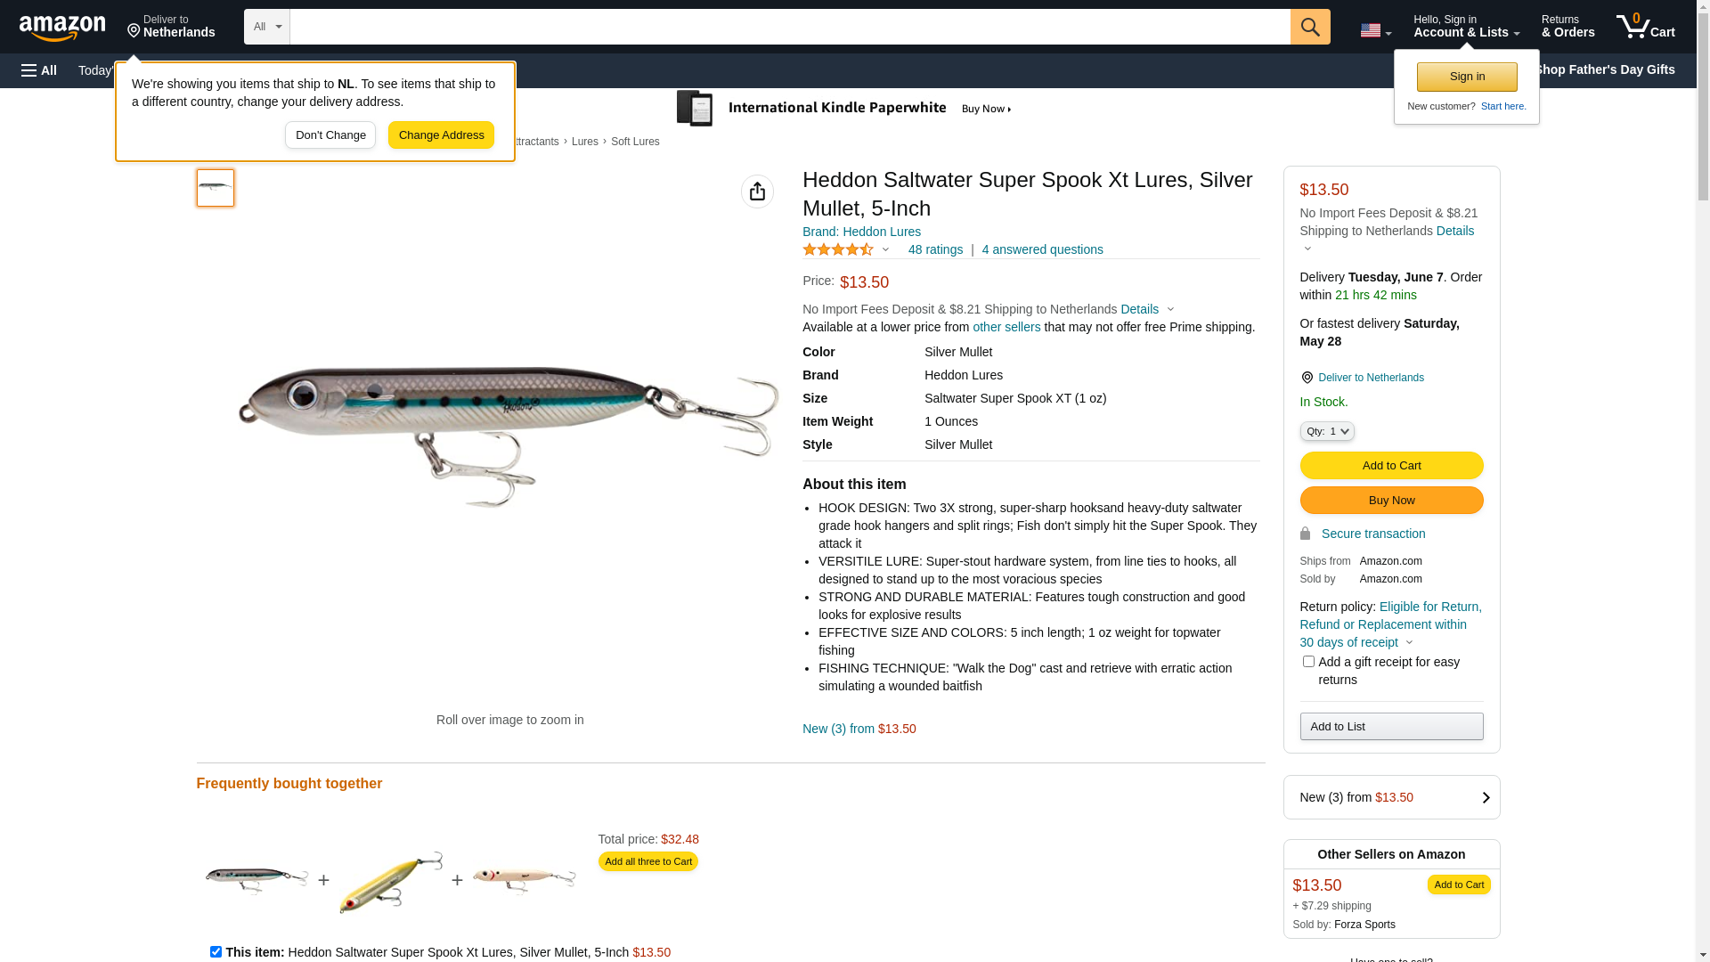Click the Amazon logo
The height and width of the screenshot is (962, 1710).
pos(62,28)
